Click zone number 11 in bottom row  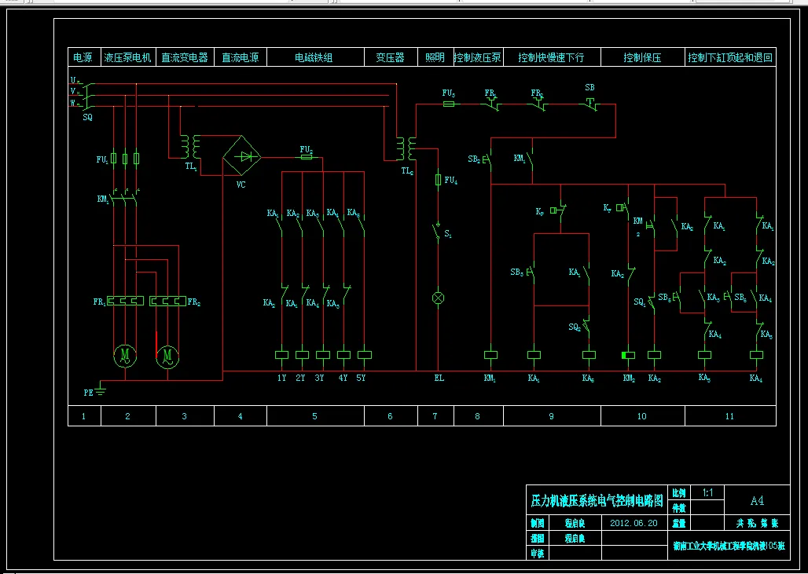(729, 416)
